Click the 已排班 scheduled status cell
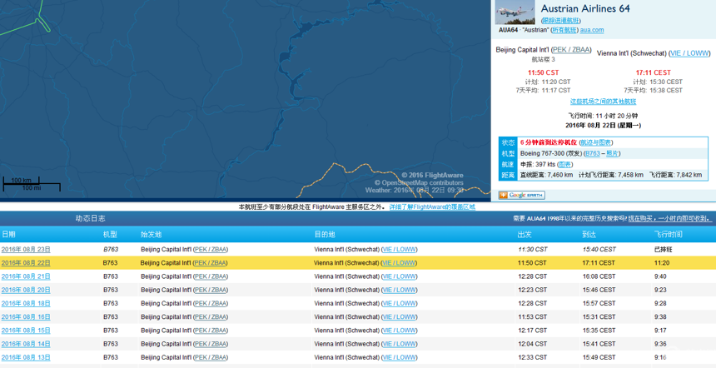 [663, 249]
